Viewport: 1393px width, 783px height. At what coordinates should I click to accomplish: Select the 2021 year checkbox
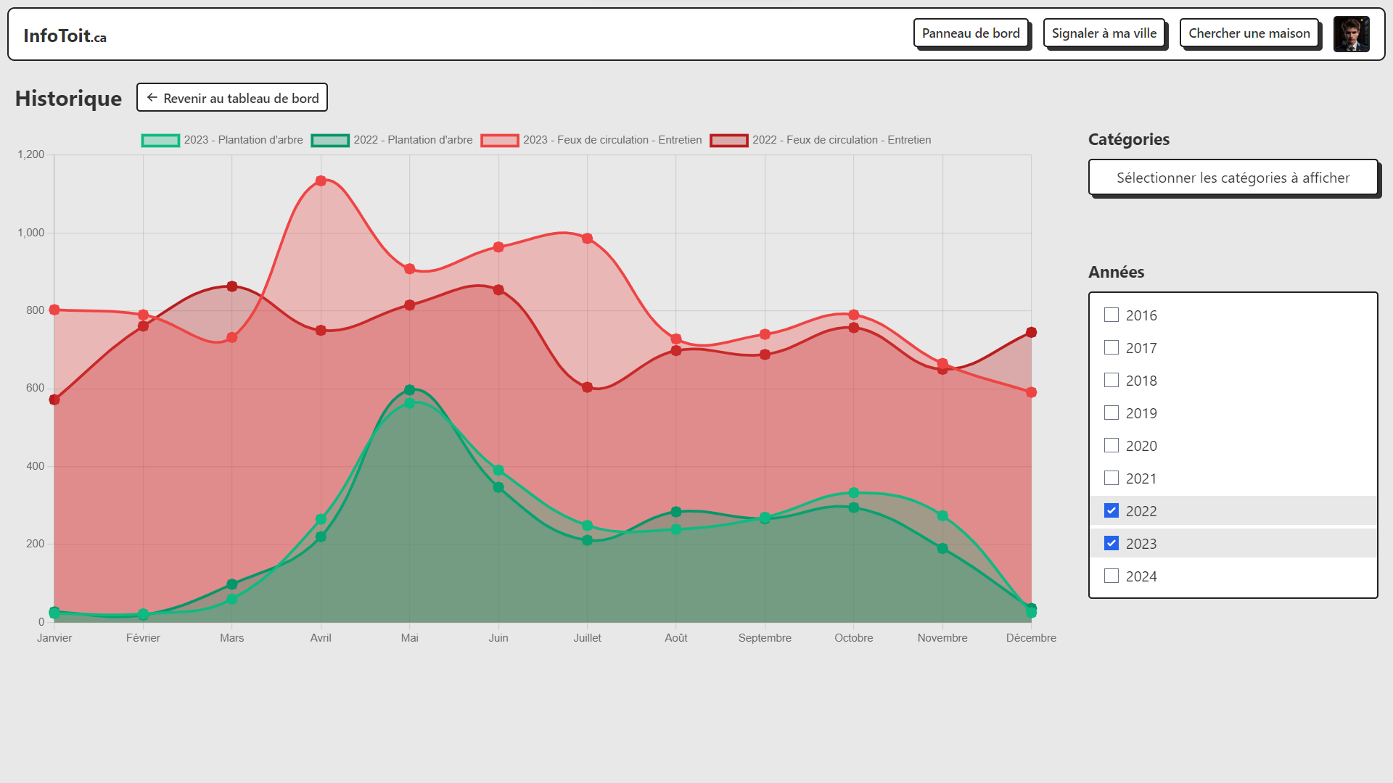click(x=1111, y=478)
